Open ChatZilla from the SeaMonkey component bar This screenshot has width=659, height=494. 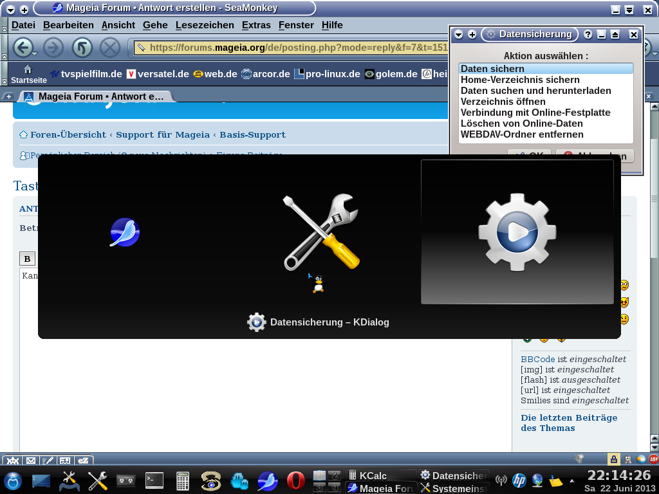point(83,461)
